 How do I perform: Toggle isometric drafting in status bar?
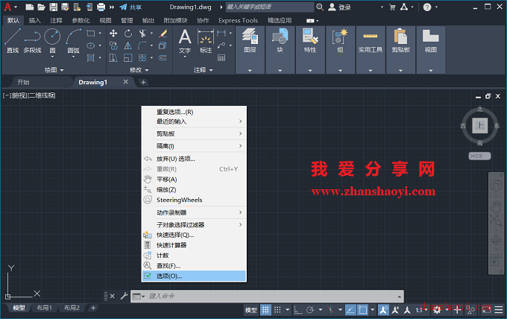tap(330, 310)
